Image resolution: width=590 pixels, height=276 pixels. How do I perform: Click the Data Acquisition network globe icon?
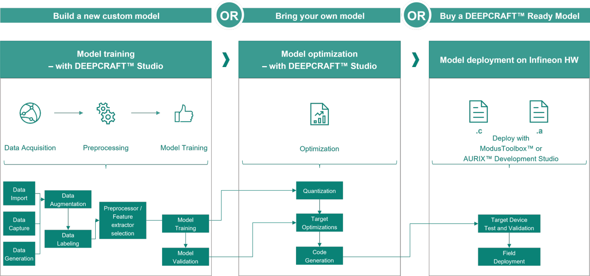[30, 113]
